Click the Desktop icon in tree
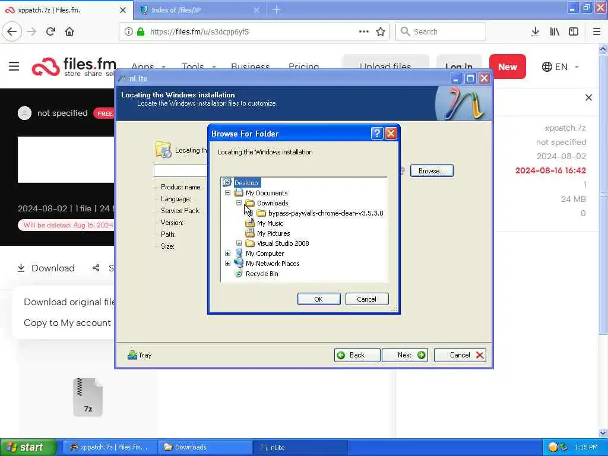 (x=227, y=182)
